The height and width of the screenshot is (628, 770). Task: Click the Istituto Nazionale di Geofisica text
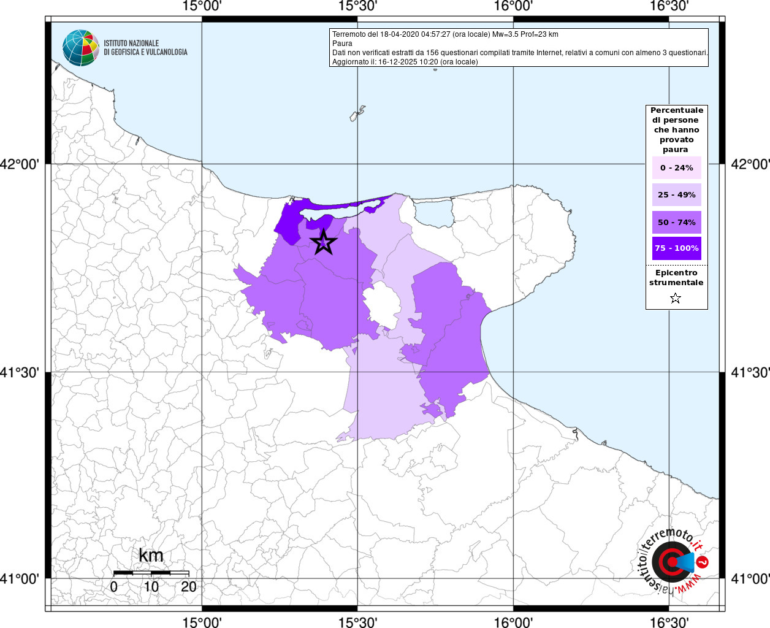[145, 48]
